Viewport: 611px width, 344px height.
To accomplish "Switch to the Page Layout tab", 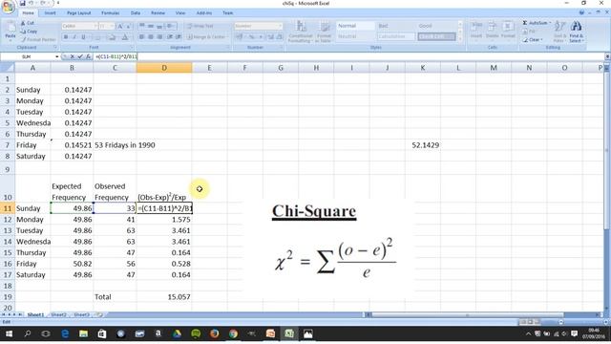I will [78, 12].
